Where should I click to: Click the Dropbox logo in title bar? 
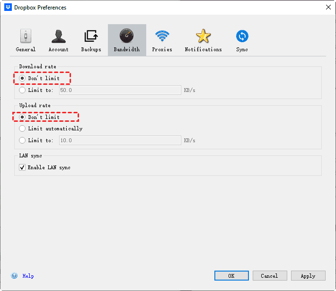pos(8,7)
